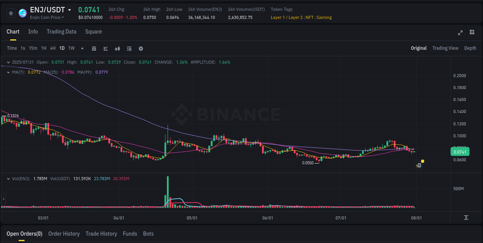Expand the extra time intervals dropdown

[x=82, y=48]
